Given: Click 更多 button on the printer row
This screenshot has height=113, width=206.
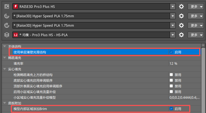Looking at the screenshot, I should click(x=195, y=6).
